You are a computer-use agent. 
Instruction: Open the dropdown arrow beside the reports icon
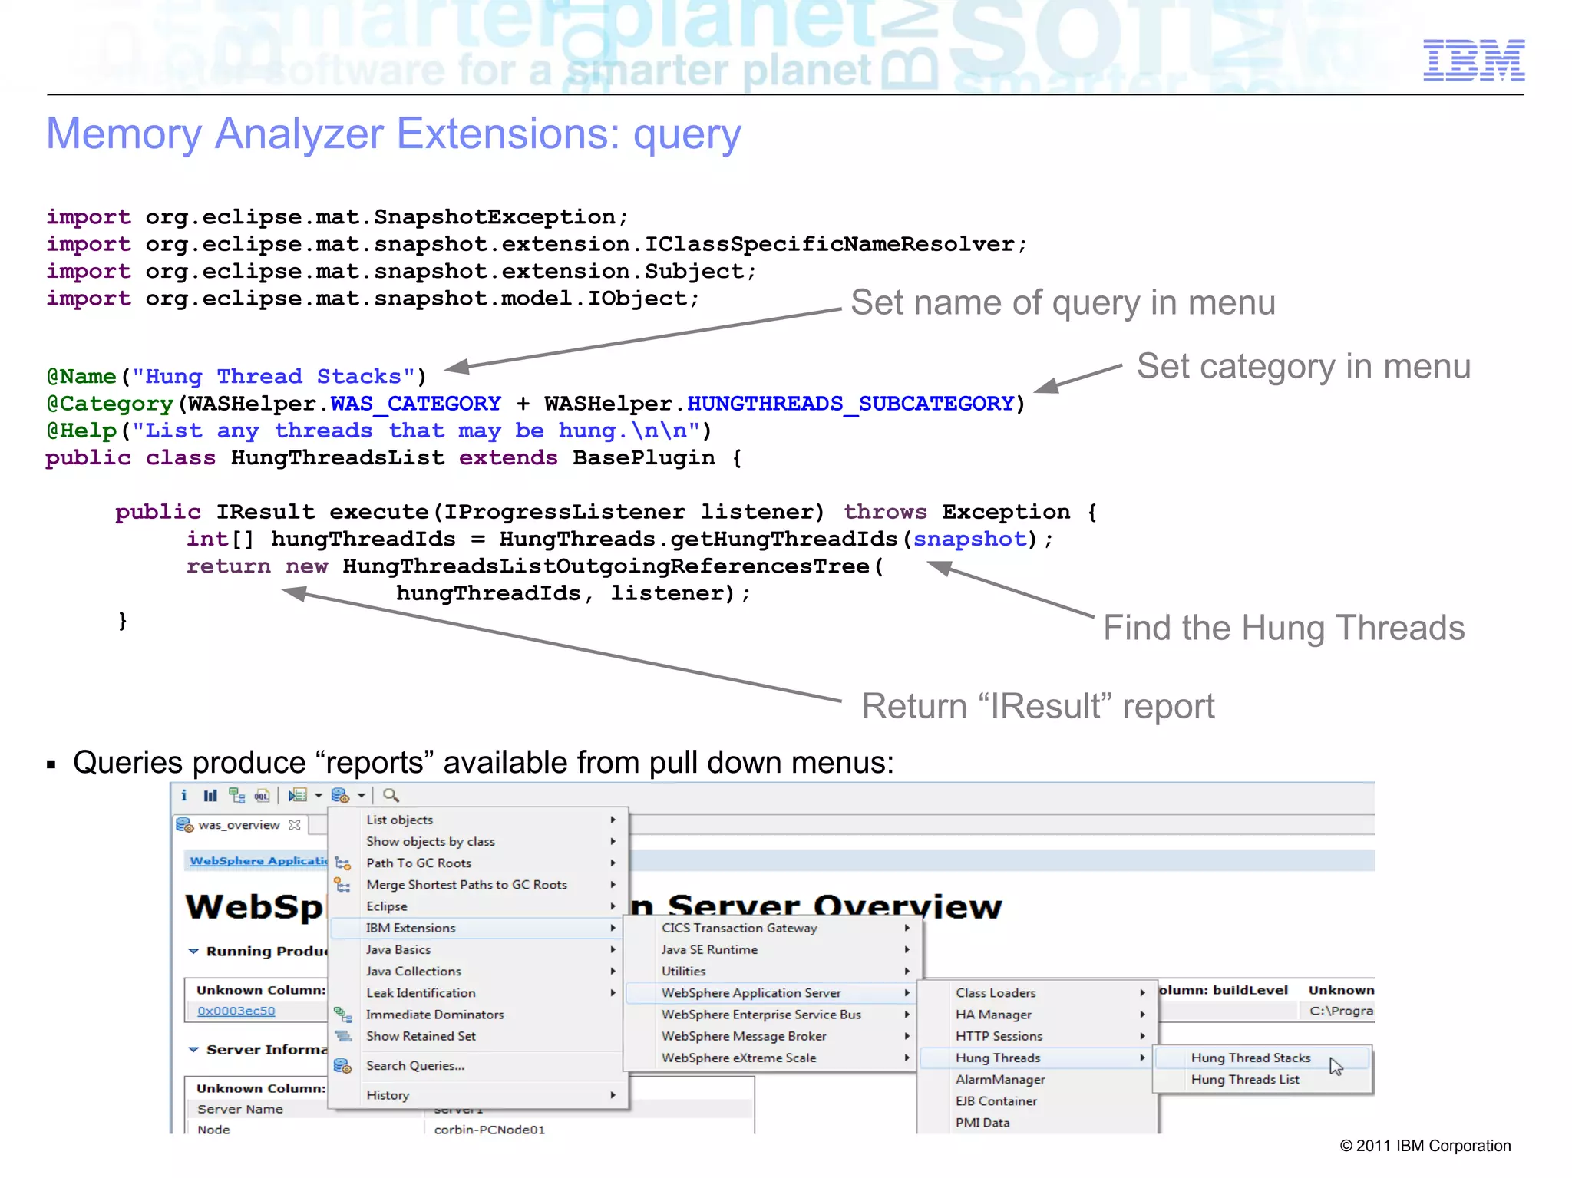[319, 795]
